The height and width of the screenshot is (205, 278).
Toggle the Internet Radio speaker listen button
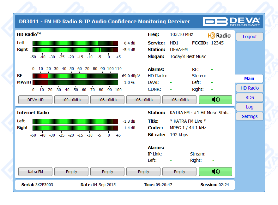[215, 172]
